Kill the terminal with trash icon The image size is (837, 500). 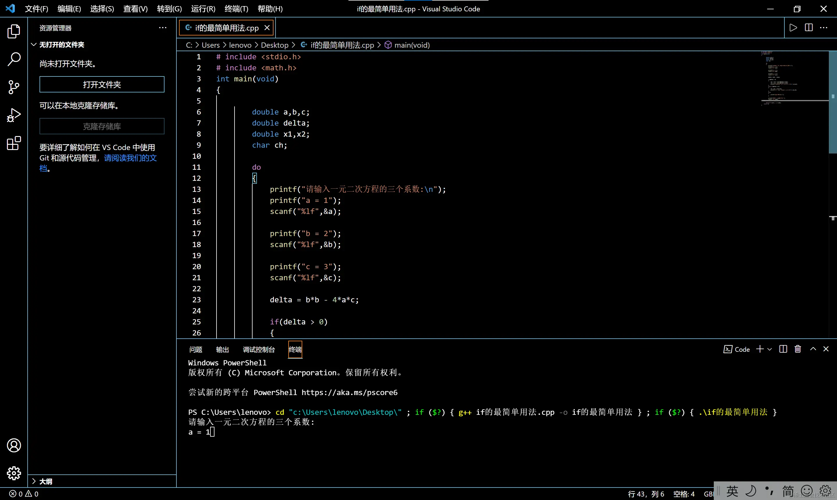point(797,349)
